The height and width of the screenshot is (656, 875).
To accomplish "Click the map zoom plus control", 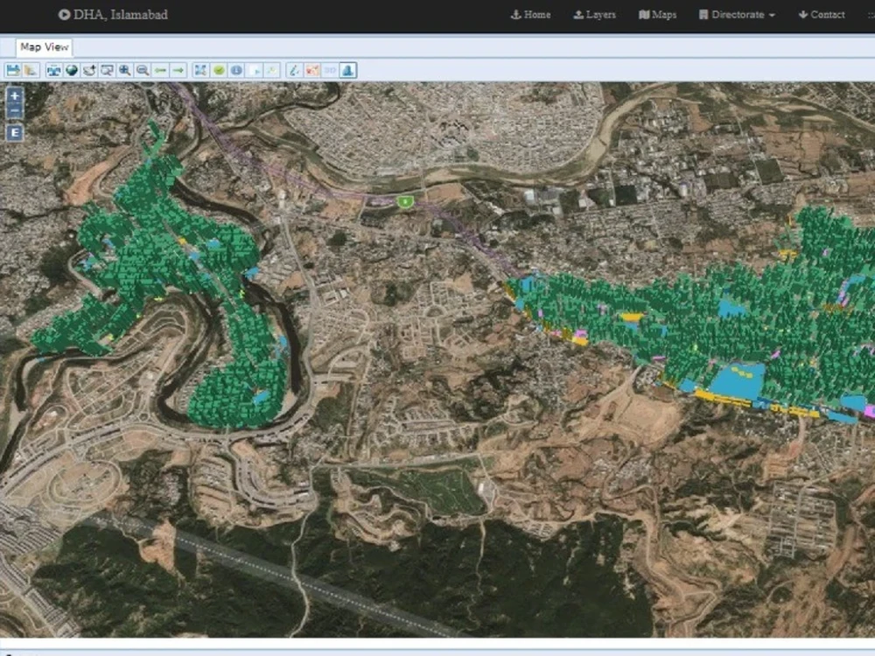I will [x=13, y=94].
